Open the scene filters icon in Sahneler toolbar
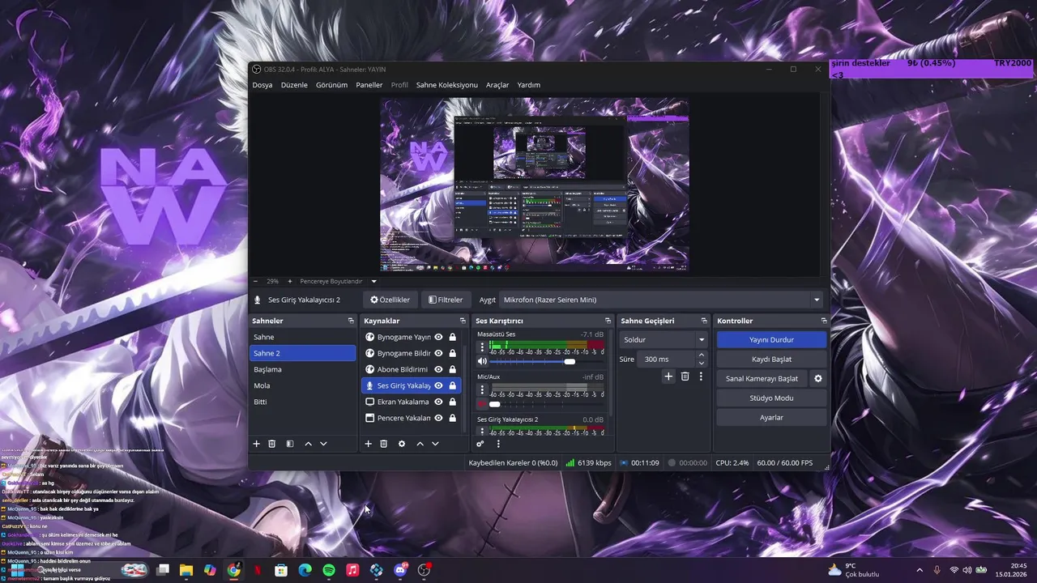 290,444
